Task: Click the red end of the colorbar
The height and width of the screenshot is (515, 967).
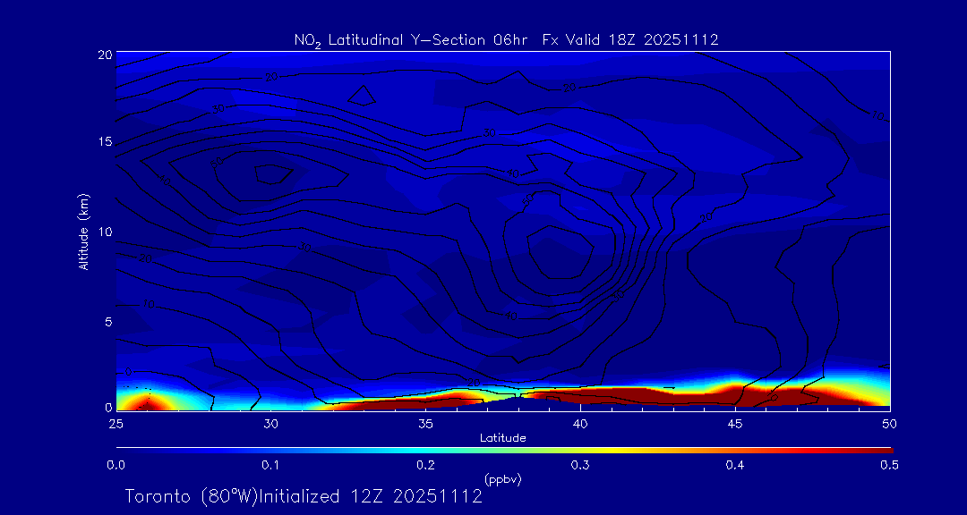Action: 885,448
